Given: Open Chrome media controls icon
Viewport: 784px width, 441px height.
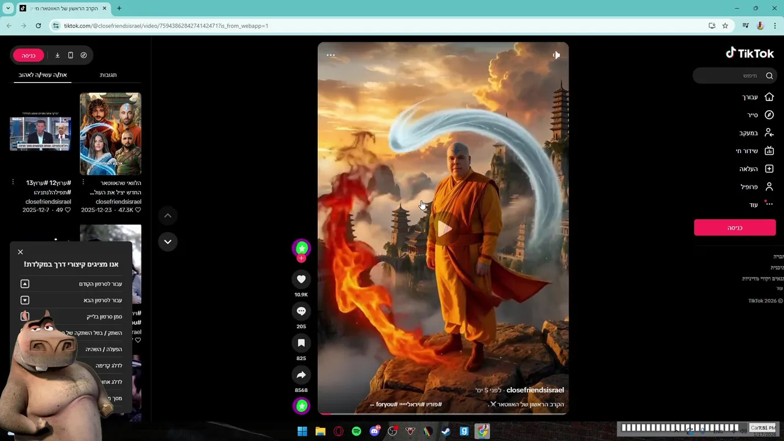Looking at the screenshot, I should (745, 26).
